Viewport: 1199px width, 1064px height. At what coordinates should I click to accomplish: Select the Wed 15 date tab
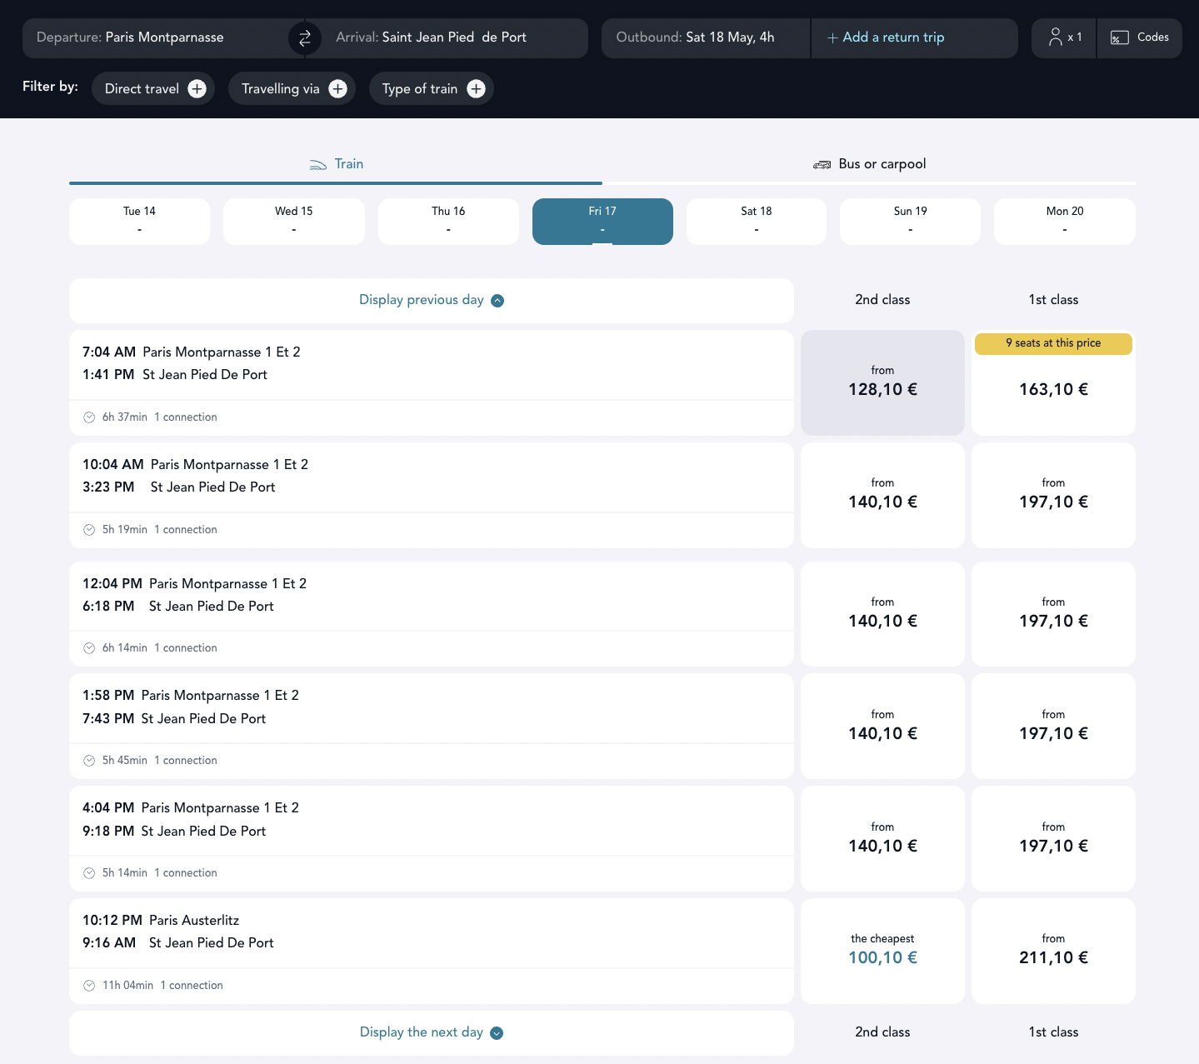click(294, 222)
